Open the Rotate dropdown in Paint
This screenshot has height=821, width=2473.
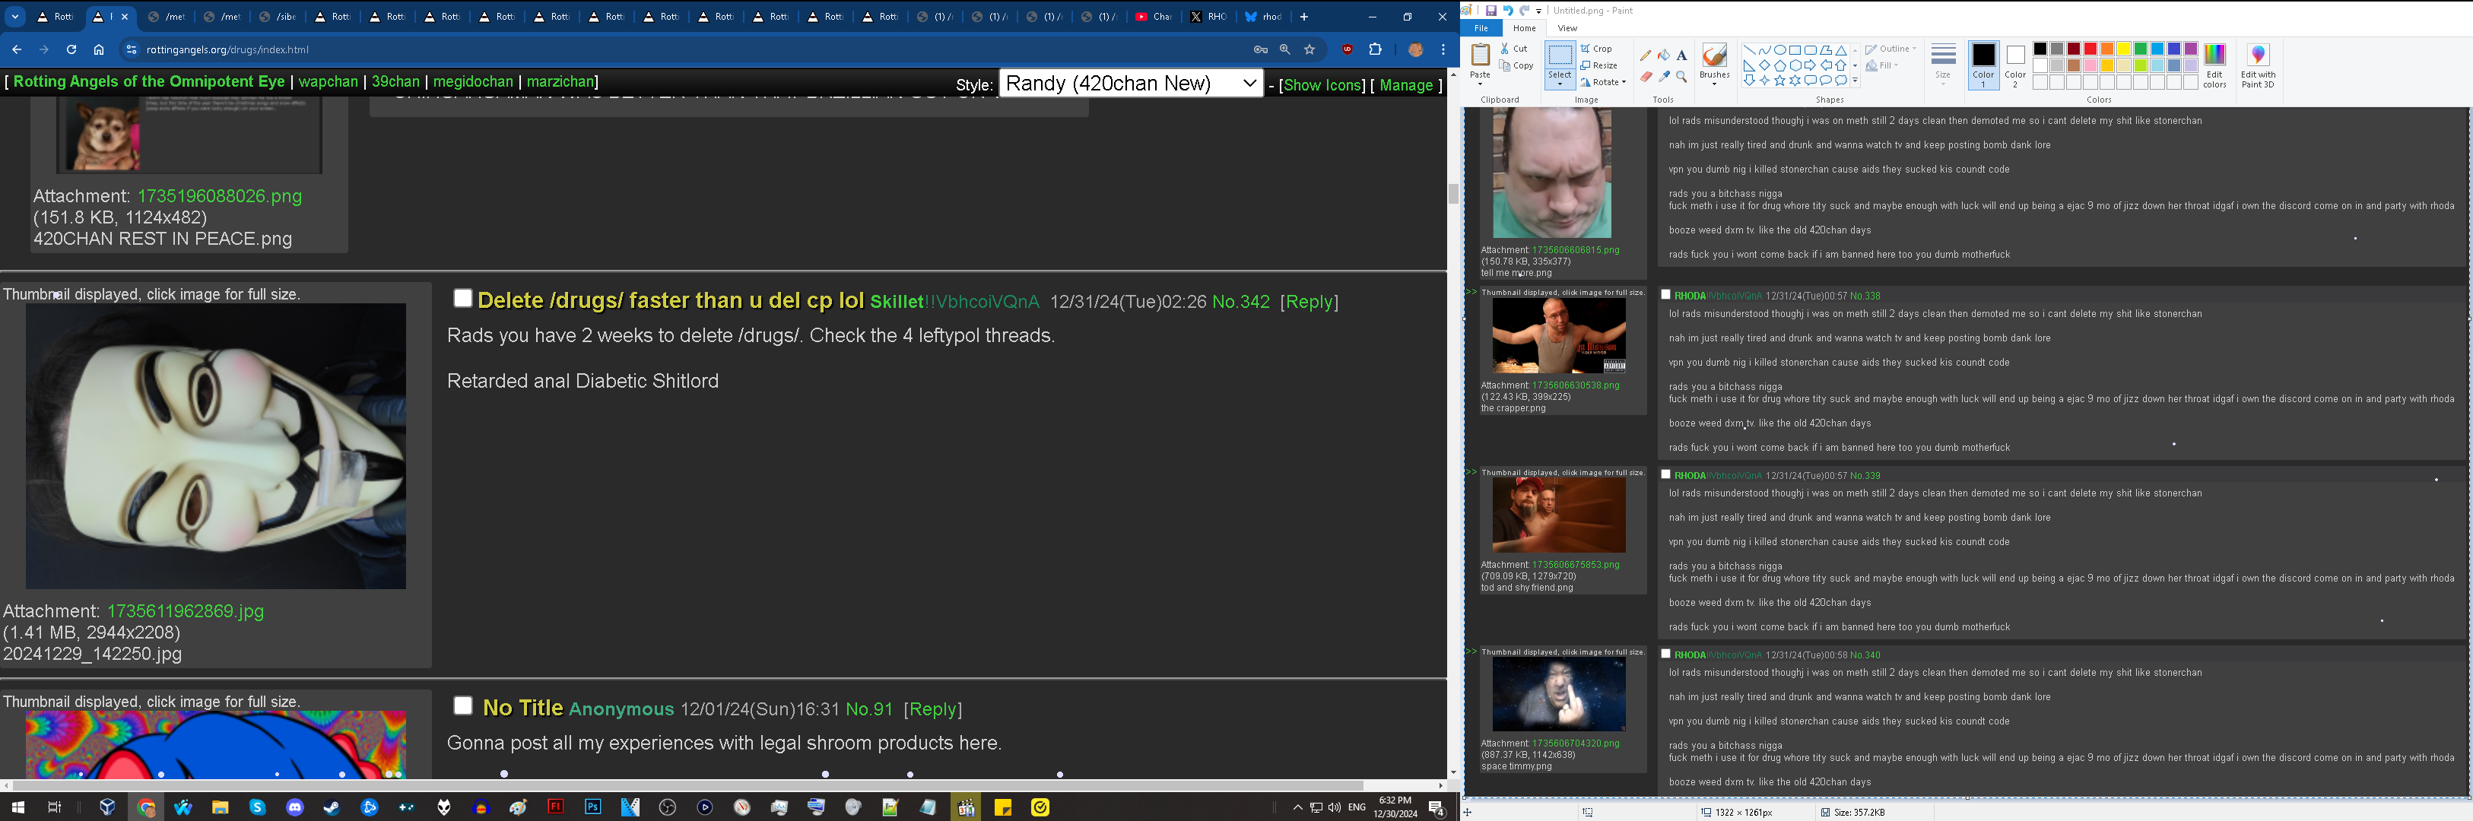1603,83
